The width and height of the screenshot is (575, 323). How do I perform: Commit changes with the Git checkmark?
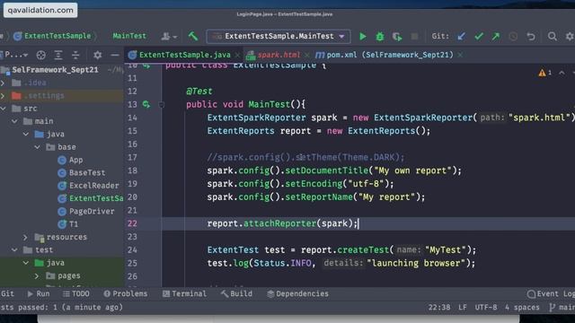tap(479, 36)
